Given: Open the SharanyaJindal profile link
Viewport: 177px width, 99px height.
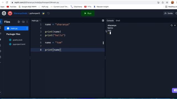Looking at the screenshot, I should coord(20,13).
